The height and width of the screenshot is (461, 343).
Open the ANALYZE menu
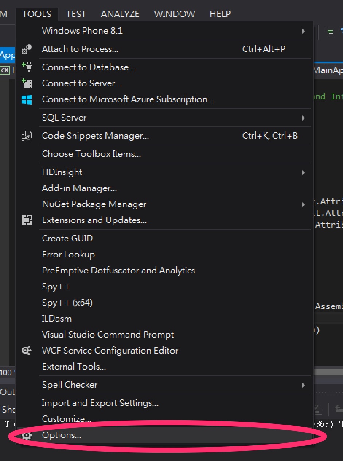click(x=120, y=14)
